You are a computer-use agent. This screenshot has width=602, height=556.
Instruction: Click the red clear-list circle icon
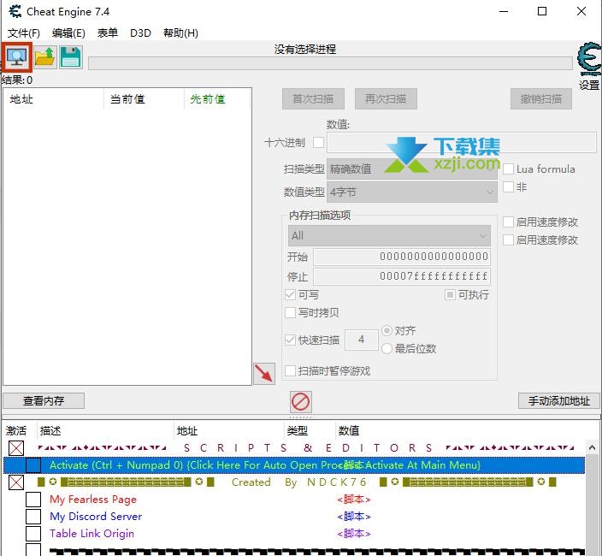point(301,402)
